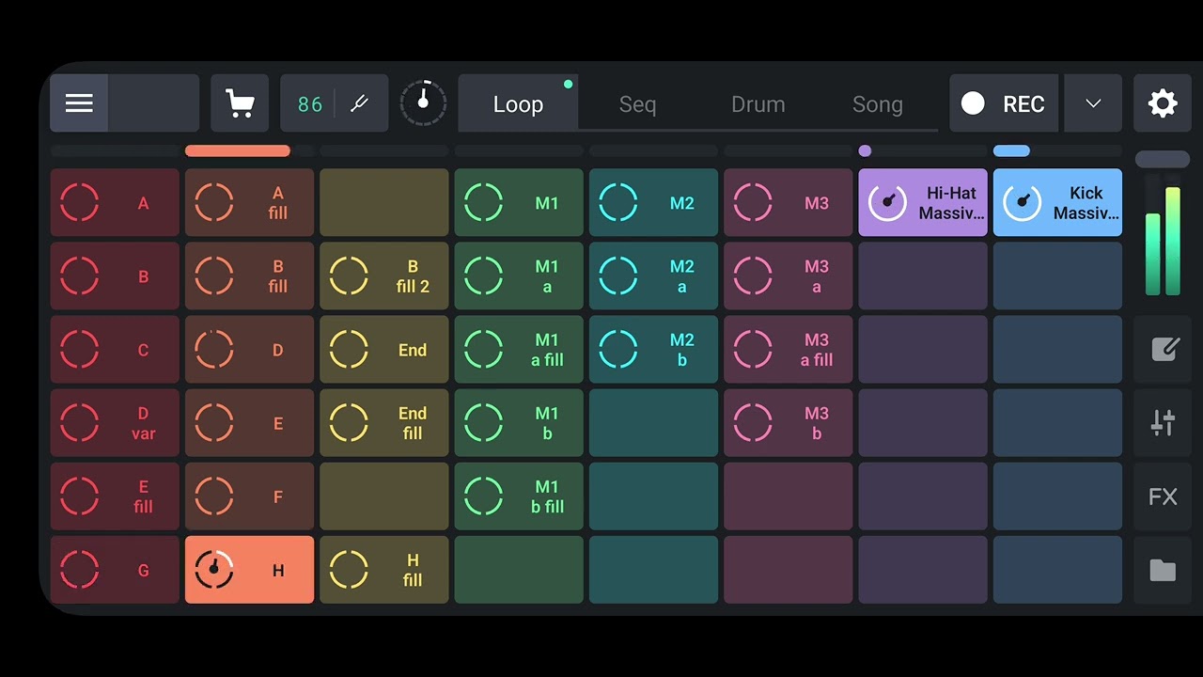Expand the REC options dropdown

tap(1093, 103)
